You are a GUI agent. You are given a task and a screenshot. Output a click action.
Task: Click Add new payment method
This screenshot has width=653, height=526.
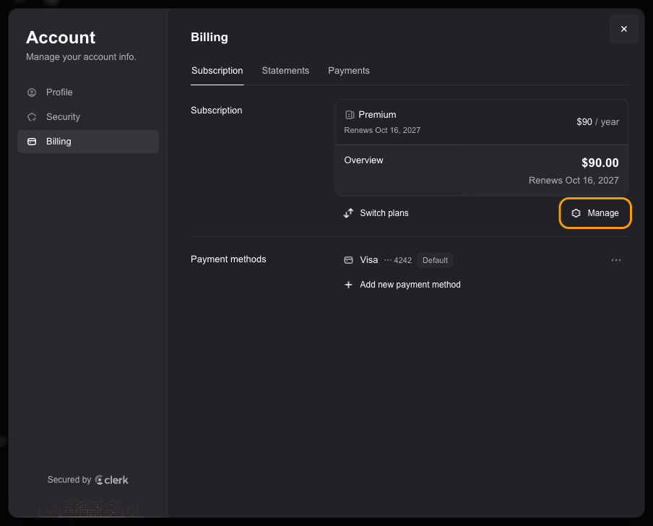point(402,285)
